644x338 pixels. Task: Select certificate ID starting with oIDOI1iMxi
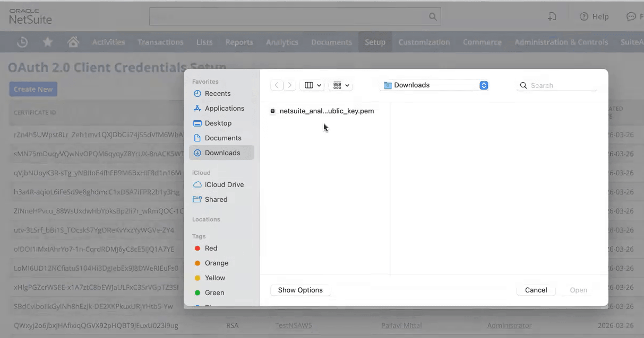pyautogui.click(x=94, y=249)
